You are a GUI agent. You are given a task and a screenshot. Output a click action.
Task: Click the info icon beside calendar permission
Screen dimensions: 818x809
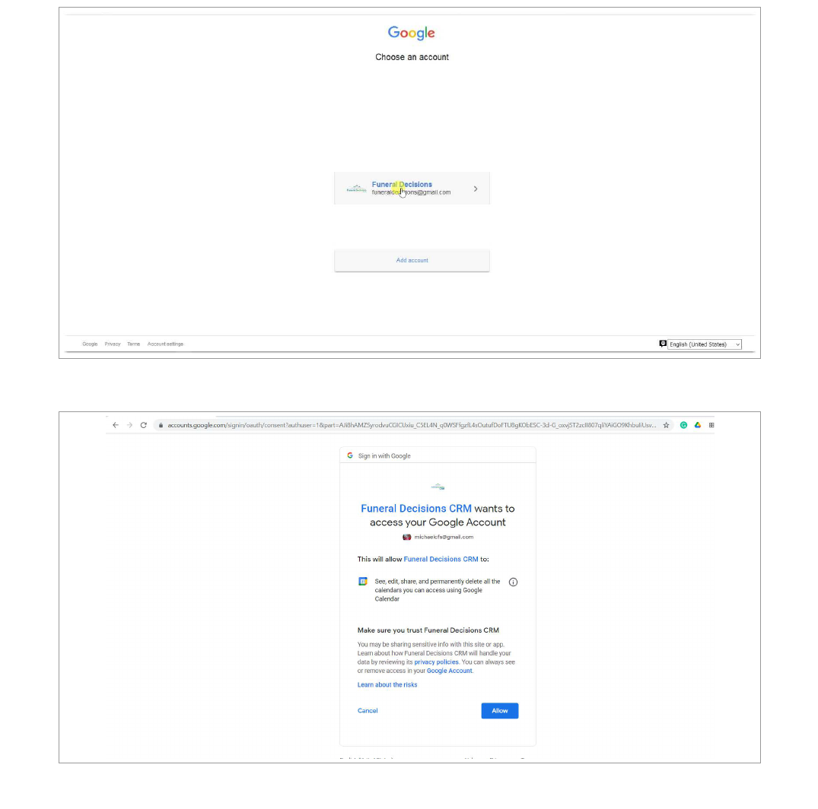[x=514, y=582]
